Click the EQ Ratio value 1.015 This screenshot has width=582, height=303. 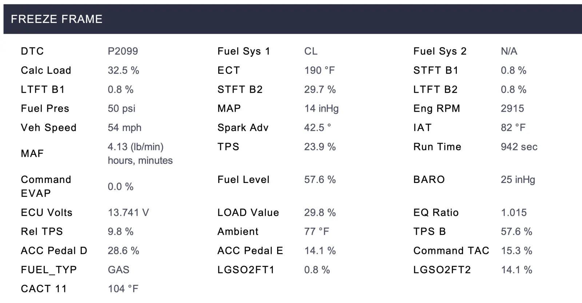(x=514, y=212)
